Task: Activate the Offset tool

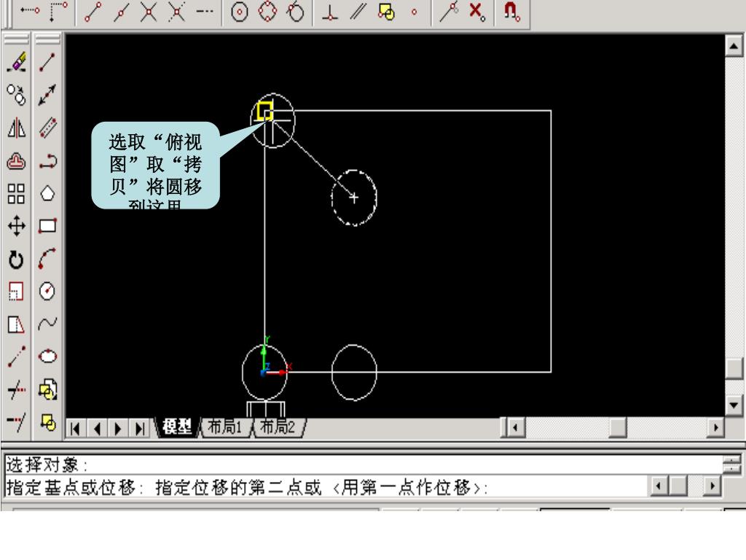Action: 17,161
